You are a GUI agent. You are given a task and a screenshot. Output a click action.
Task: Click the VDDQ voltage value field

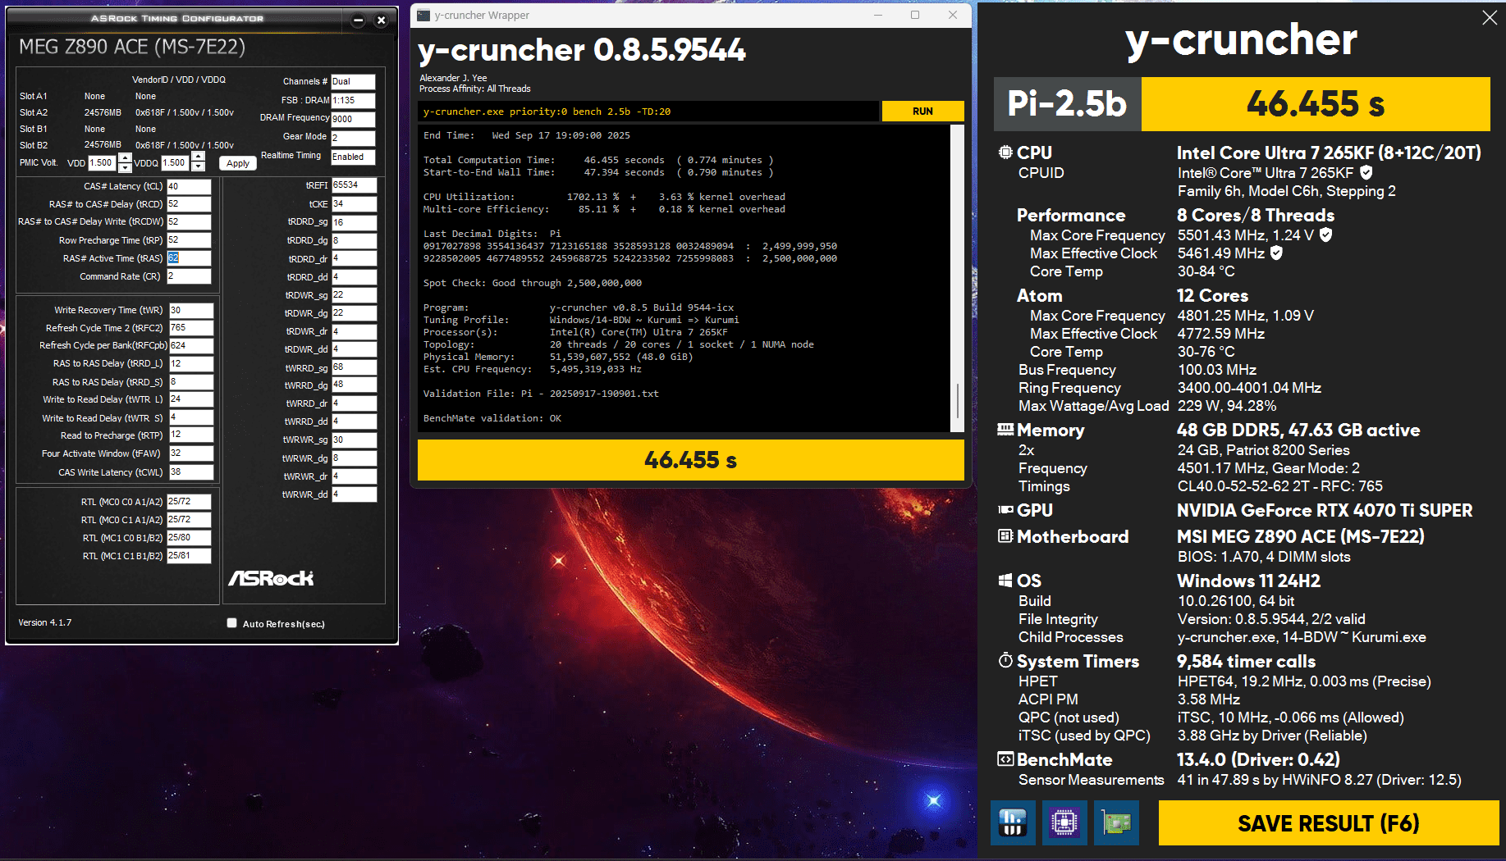pyautogui.click(x=176, y=163)
